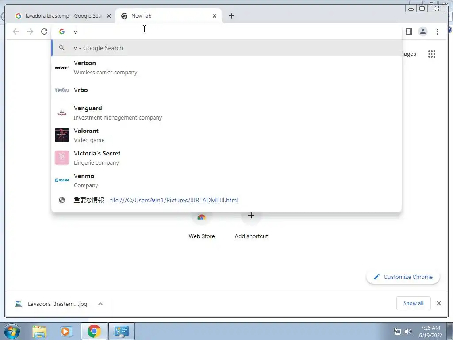Click the Venmo logo icon

pyautogui.click(x=62, y=180)
